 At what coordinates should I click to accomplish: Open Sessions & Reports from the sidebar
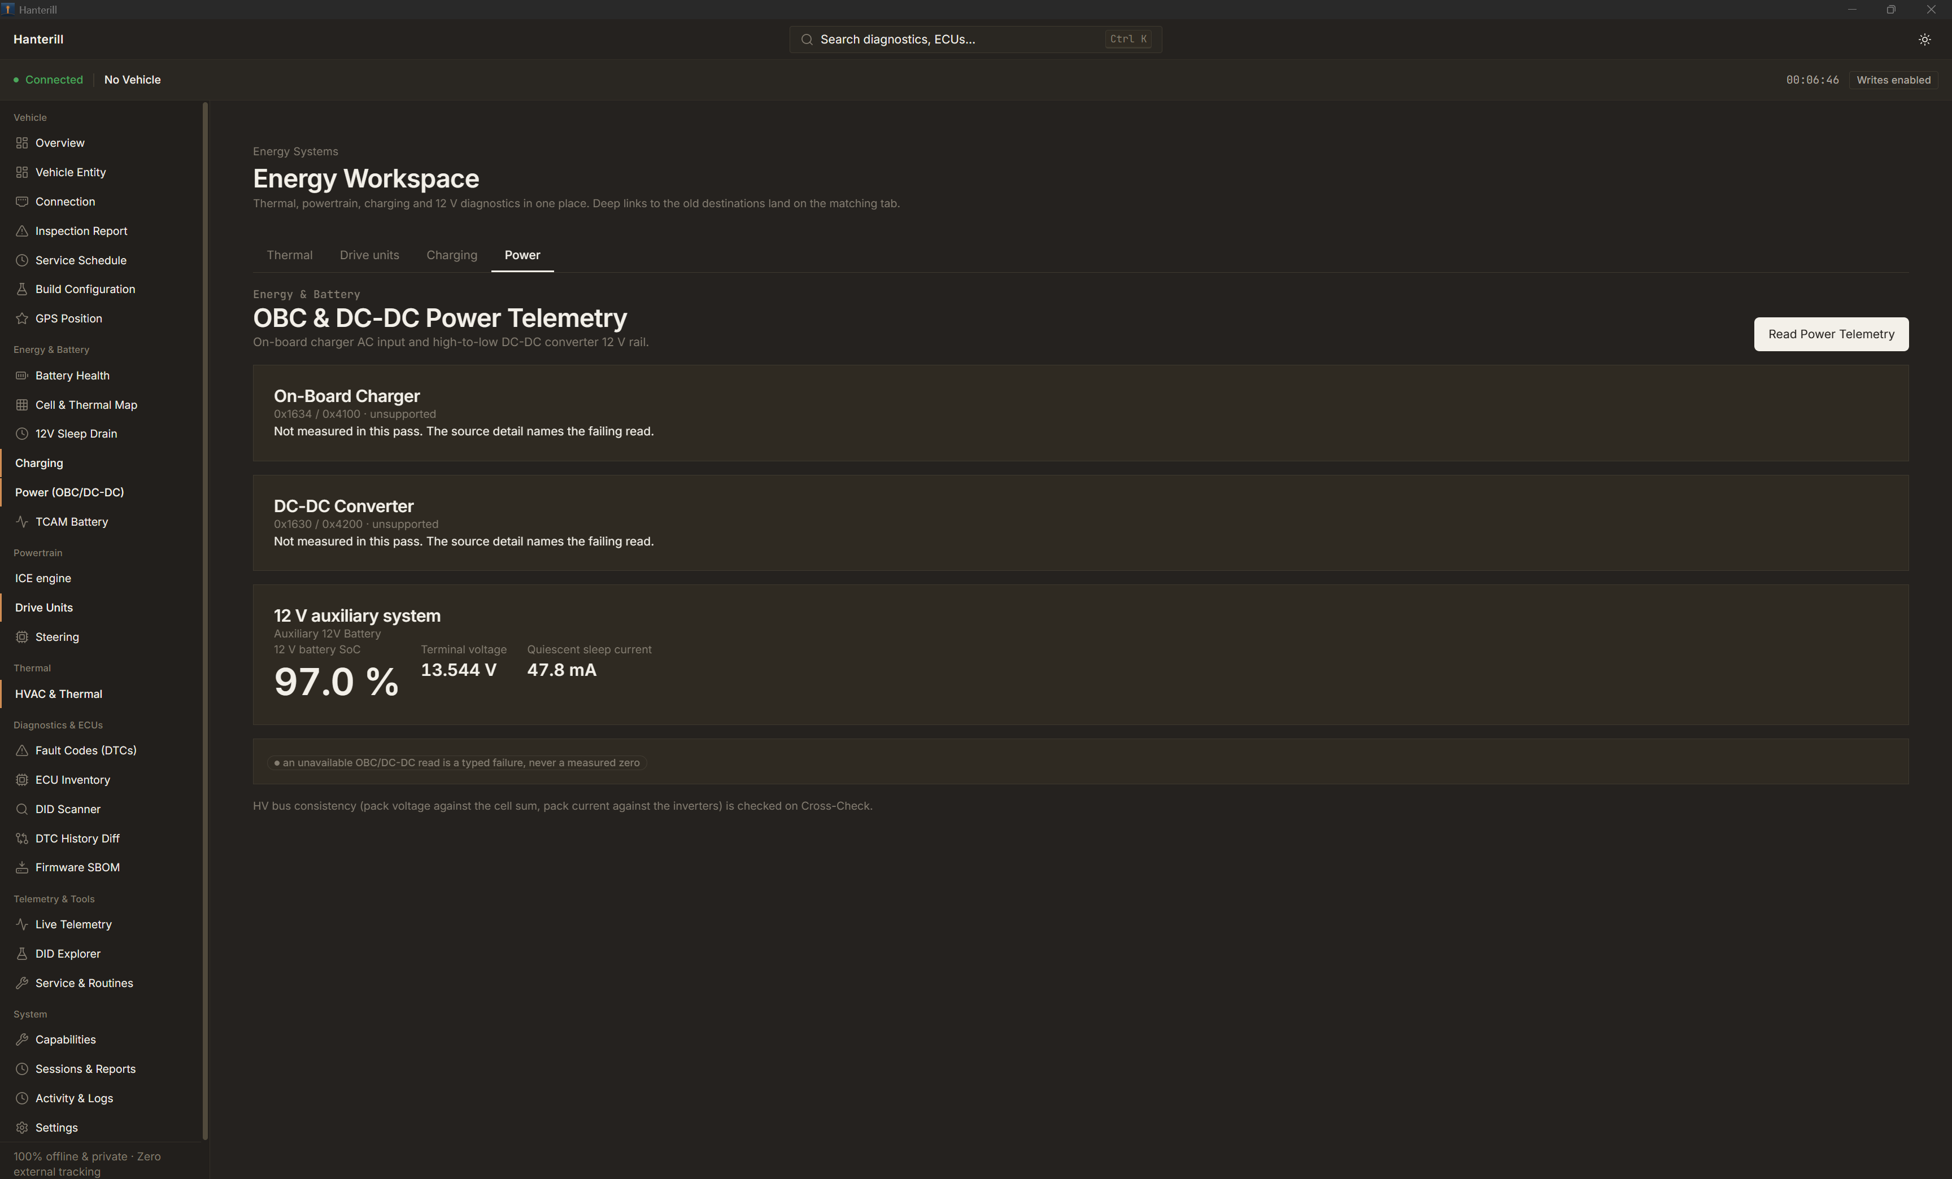(102, 1069)
